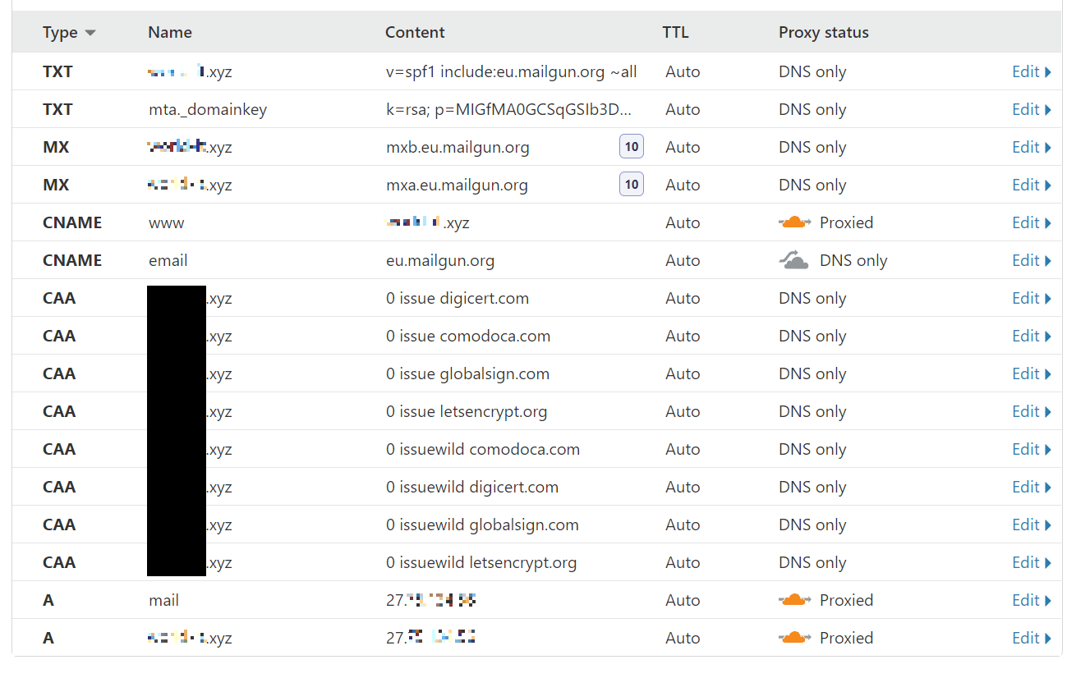Click priority 10 badge for mxa.eu.mailgun.org
The image size is (1076, 678).
tap(631, 185)
